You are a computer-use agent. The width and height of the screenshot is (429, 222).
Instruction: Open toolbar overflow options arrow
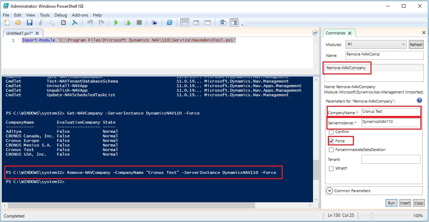click(x=243, y=24)
